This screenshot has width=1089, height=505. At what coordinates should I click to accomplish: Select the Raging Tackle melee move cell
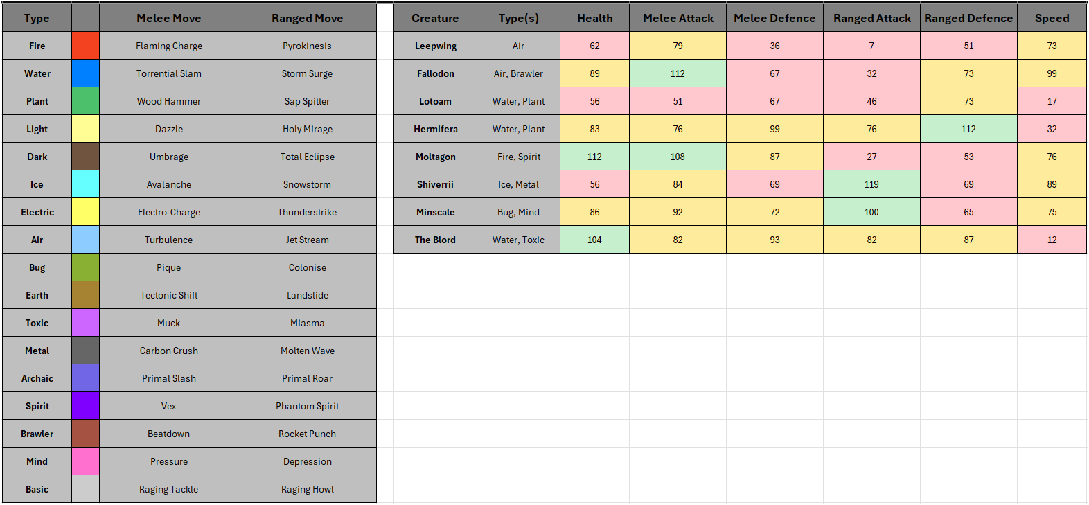pos(168,489)
